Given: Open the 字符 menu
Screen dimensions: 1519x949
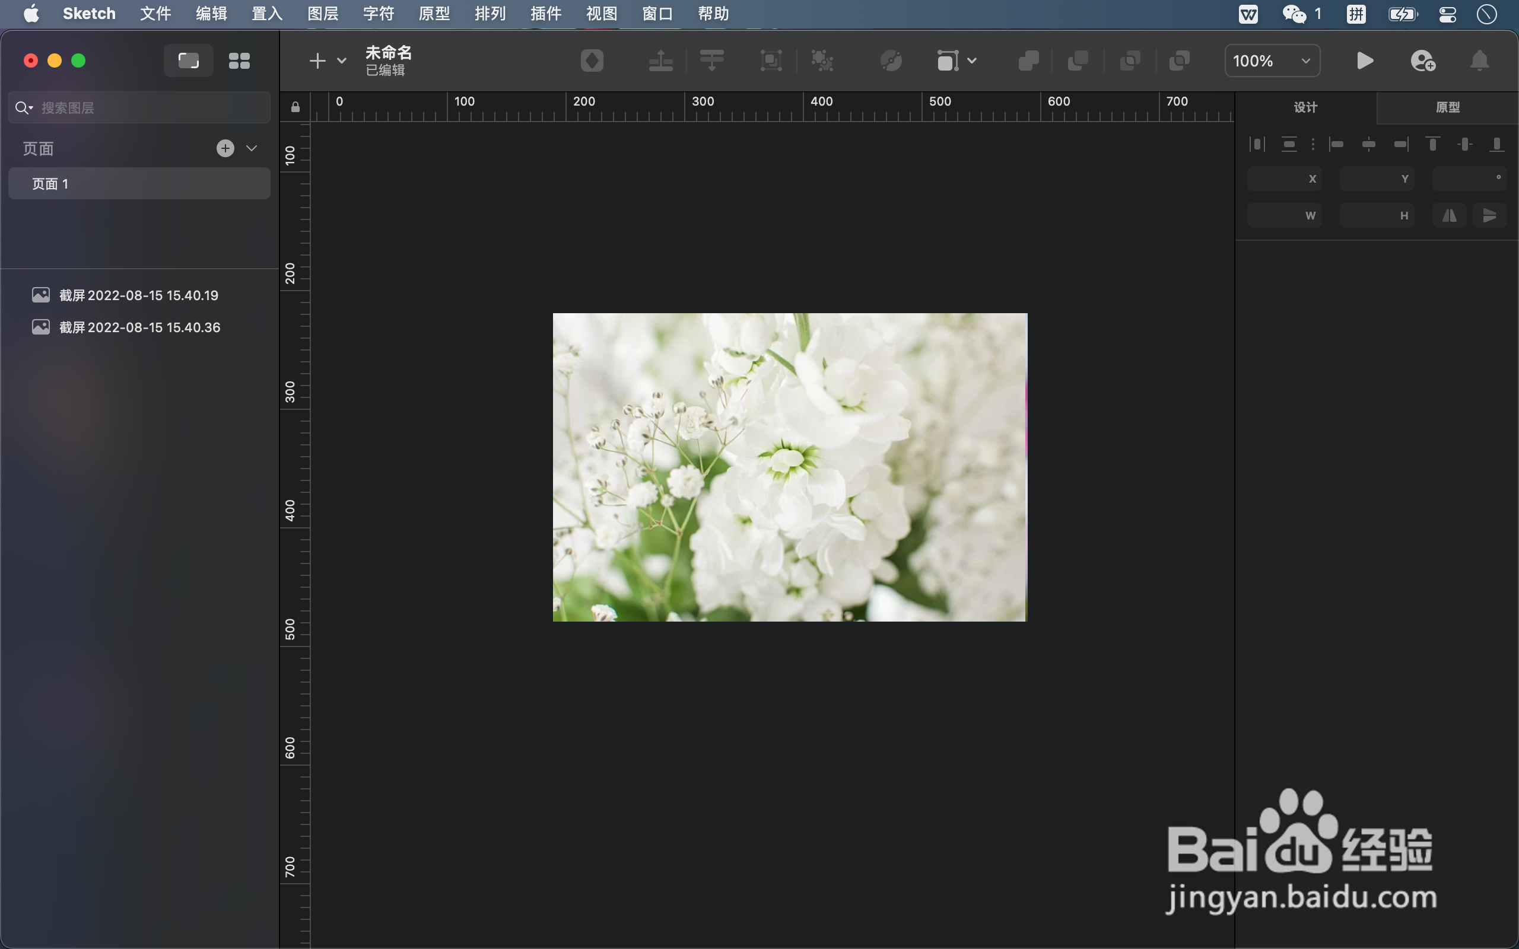Looking at the screenshot, I should click(379, 14).
